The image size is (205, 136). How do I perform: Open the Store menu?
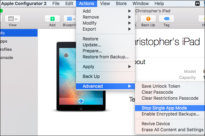(121, 3)
